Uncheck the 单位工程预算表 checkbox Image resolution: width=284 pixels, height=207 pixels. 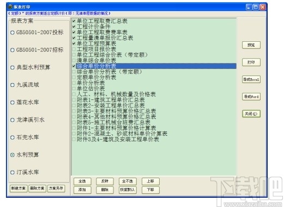(x=74, y=43)
